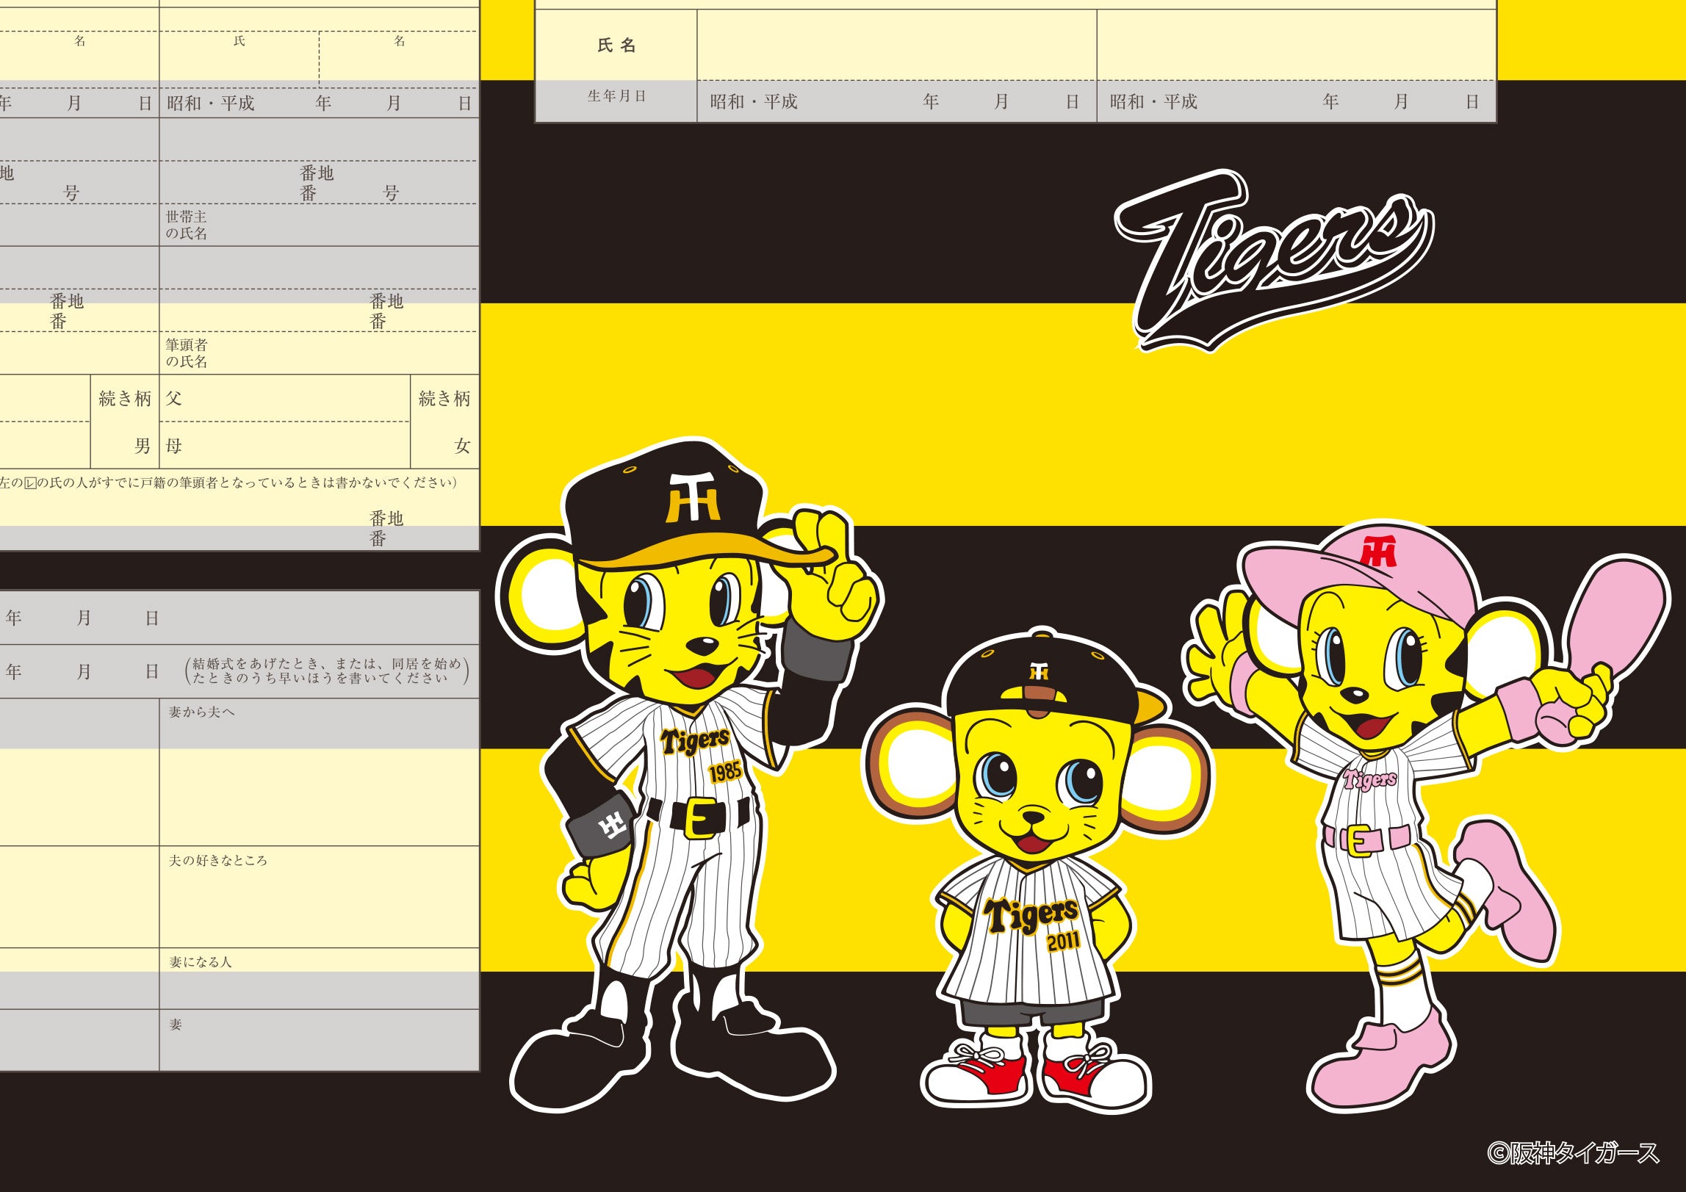Select the 女 label in the 続き柄 cell
The image size is (1686, 1192).
coord(462,446)
